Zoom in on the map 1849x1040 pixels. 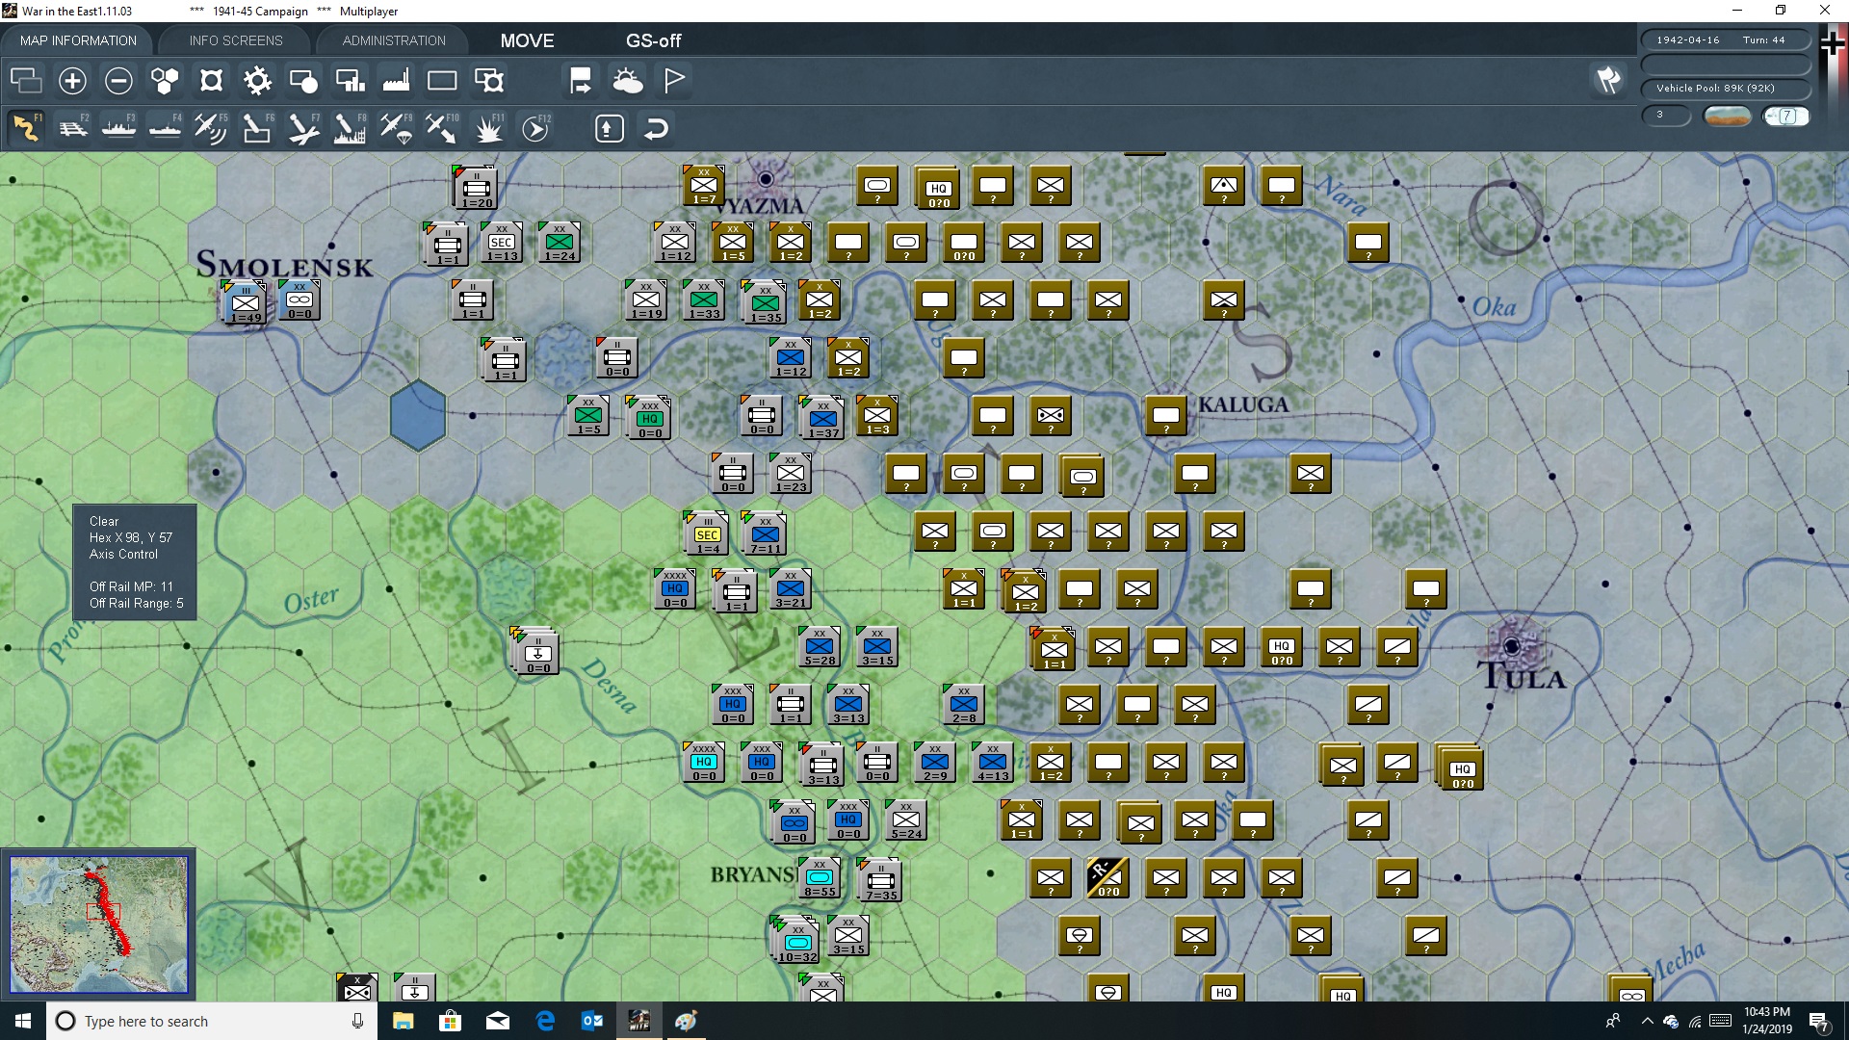72,81
